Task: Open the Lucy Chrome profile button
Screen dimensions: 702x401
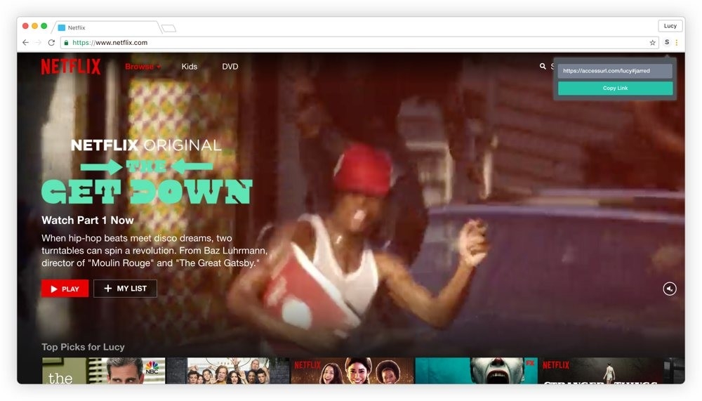Action: click(x=670, y=26)
